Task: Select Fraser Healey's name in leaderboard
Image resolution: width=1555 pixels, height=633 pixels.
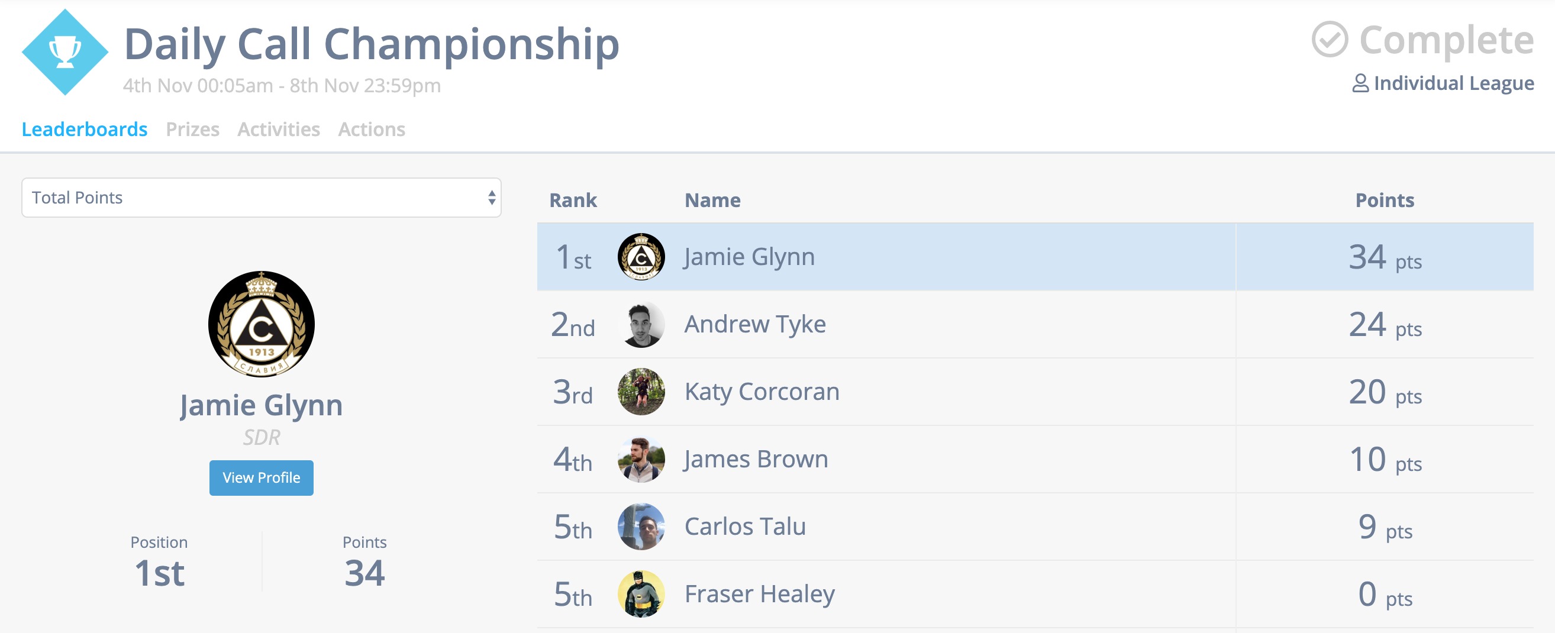Action: tap(759, 595)
